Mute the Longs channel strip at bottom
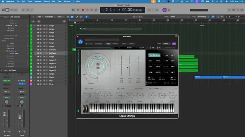245x137 pixels. tap(20, 132)
